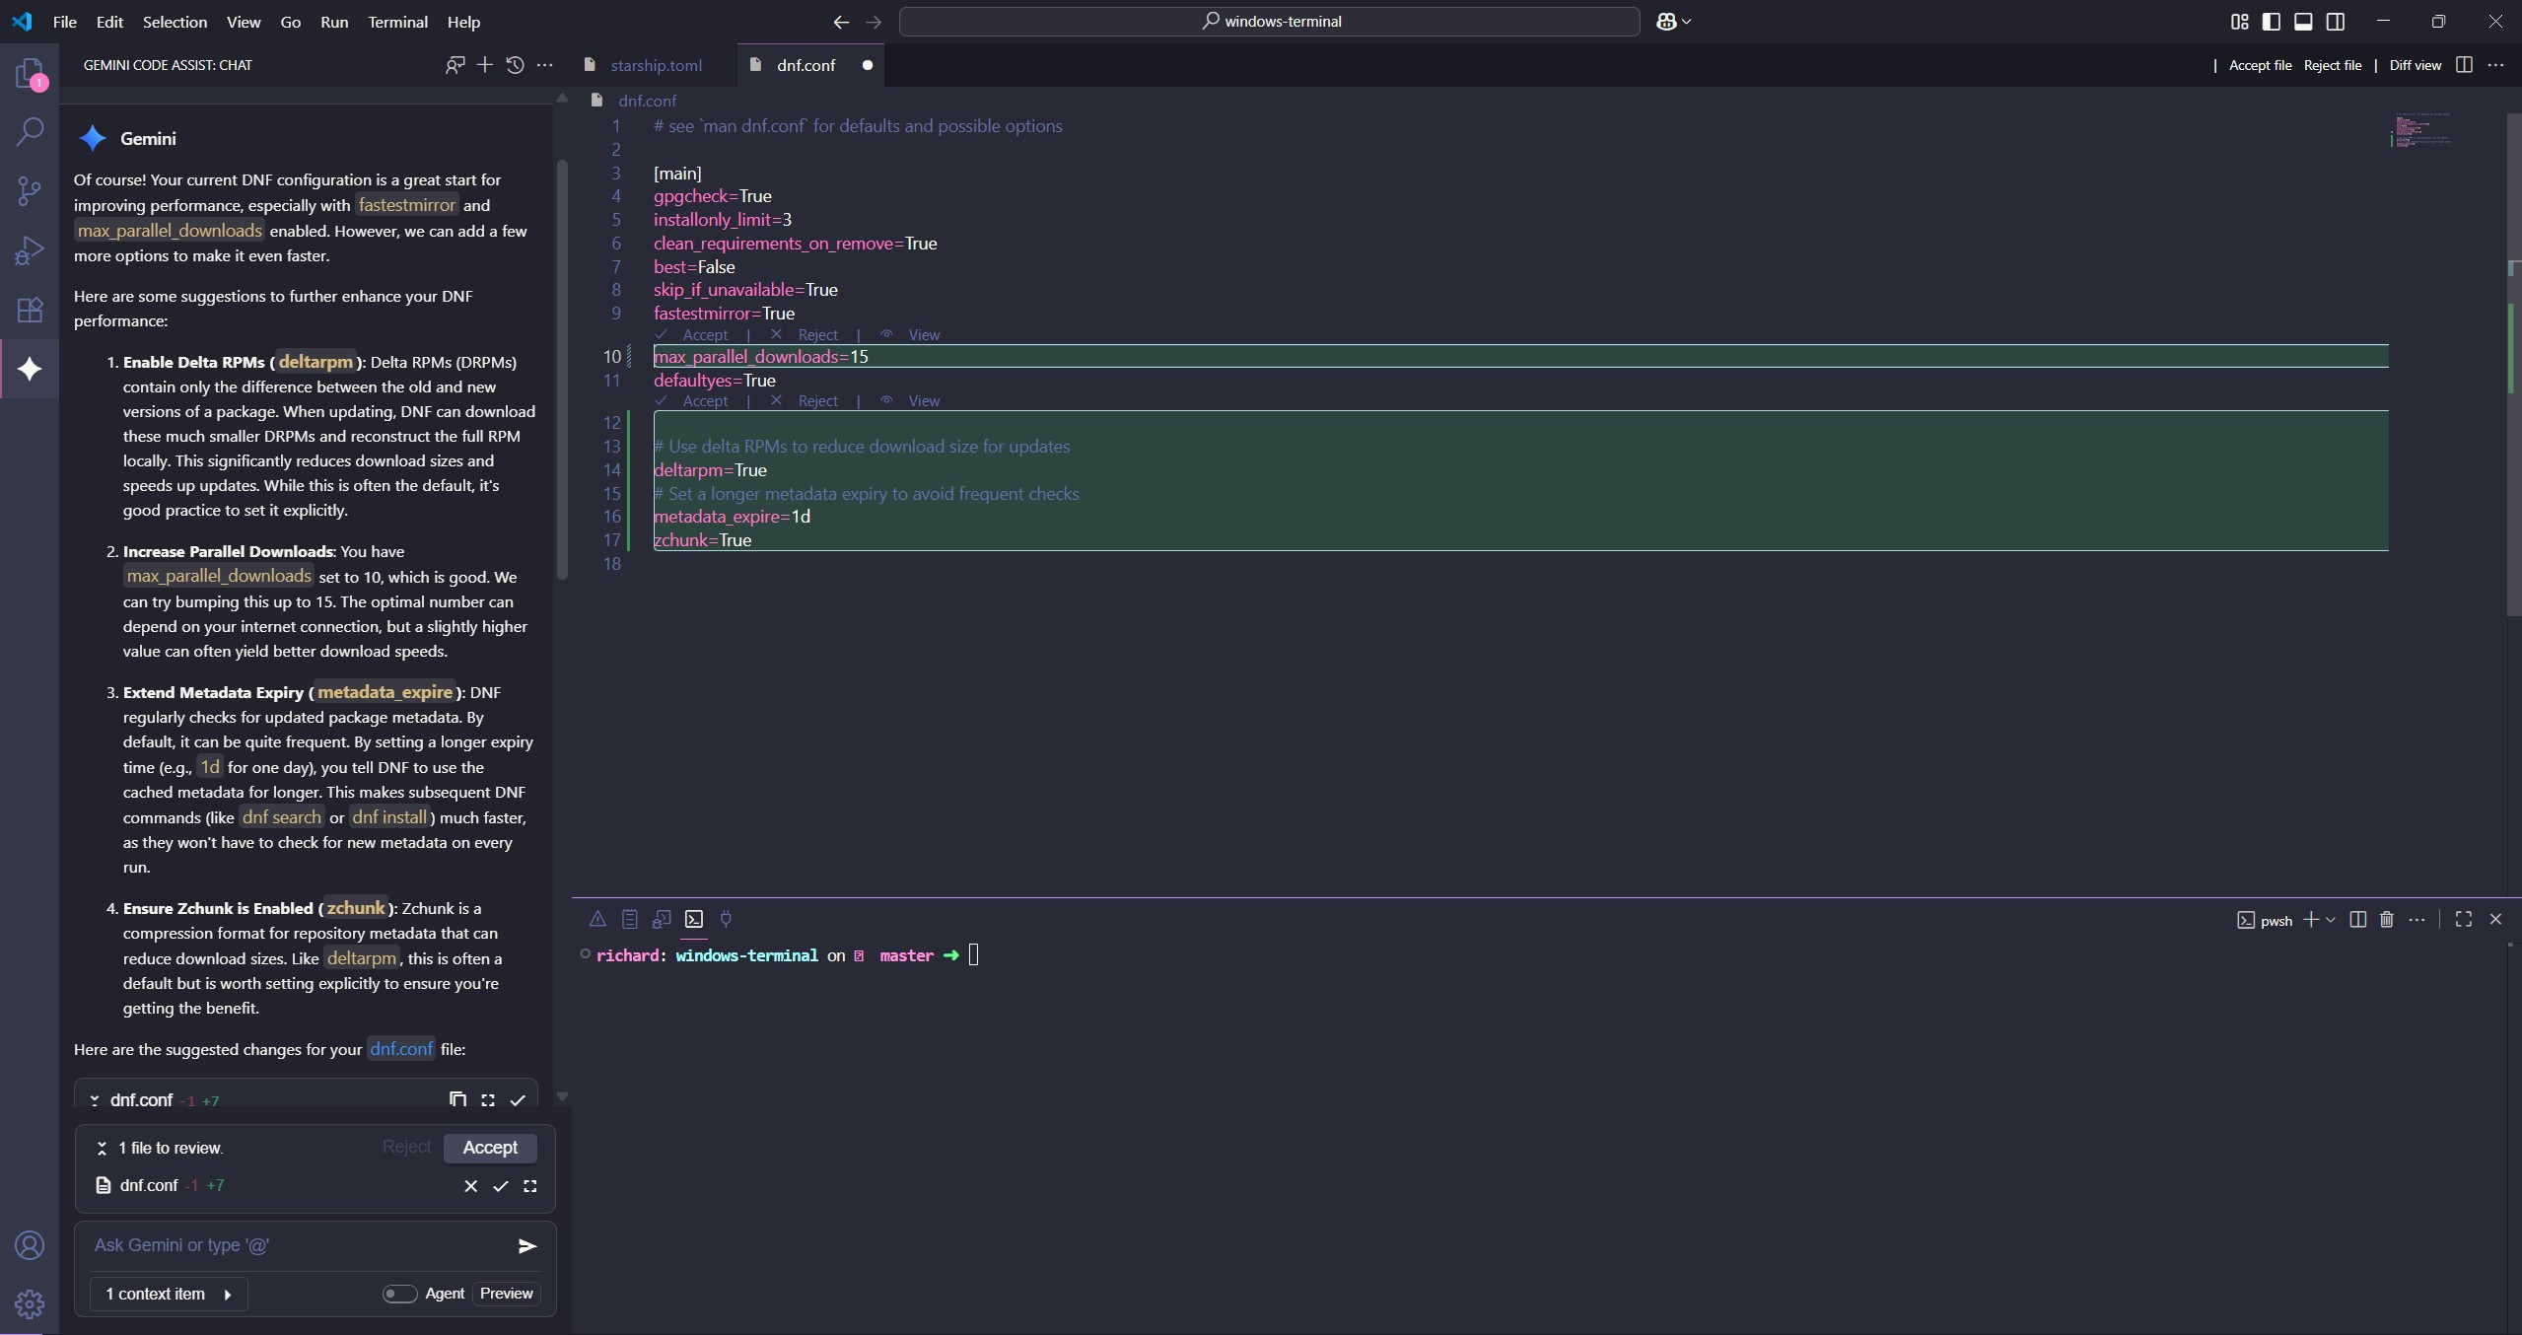
Task: Open Problems panel warning icon
Action: (x=597, y=919)
